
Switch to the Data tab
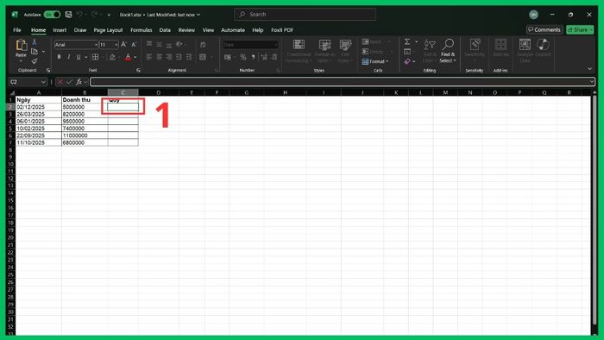(165, 30)
